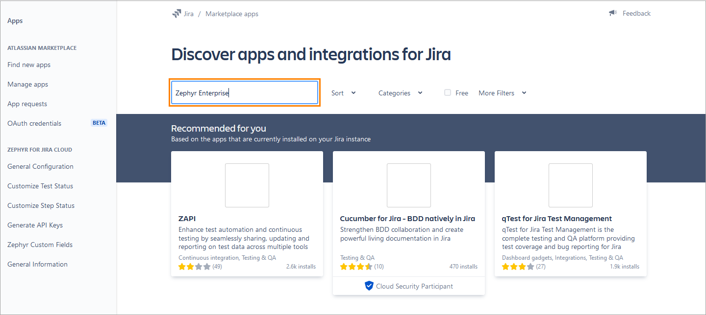Screen dimensions: 706x315
Task: Expand the Categories dropdown
Action: pyautogui.click(x=400, y=93)
